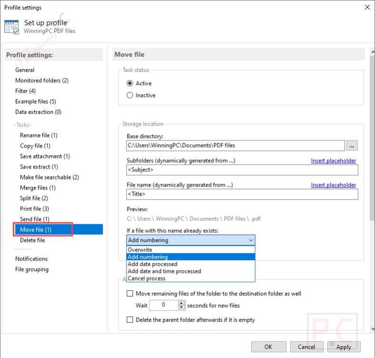375x358 pixels.
Task: Select Move file (1) task
Action: [x=59, y=229]
